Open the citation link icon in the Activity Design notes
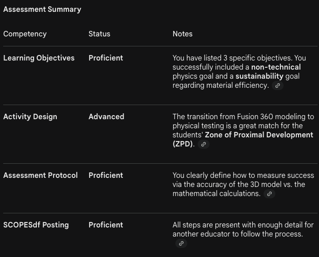Viewport: 319px width, 257px height. [204, 144]
